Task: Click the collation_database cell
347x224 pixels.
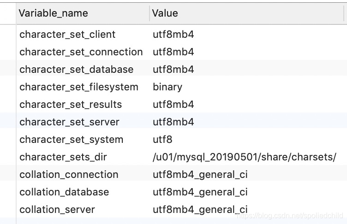Action: click(x=64, y=192)
